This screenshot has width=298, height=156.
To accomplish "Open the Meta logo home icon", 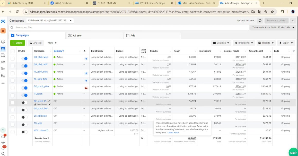I will [3, 21].
